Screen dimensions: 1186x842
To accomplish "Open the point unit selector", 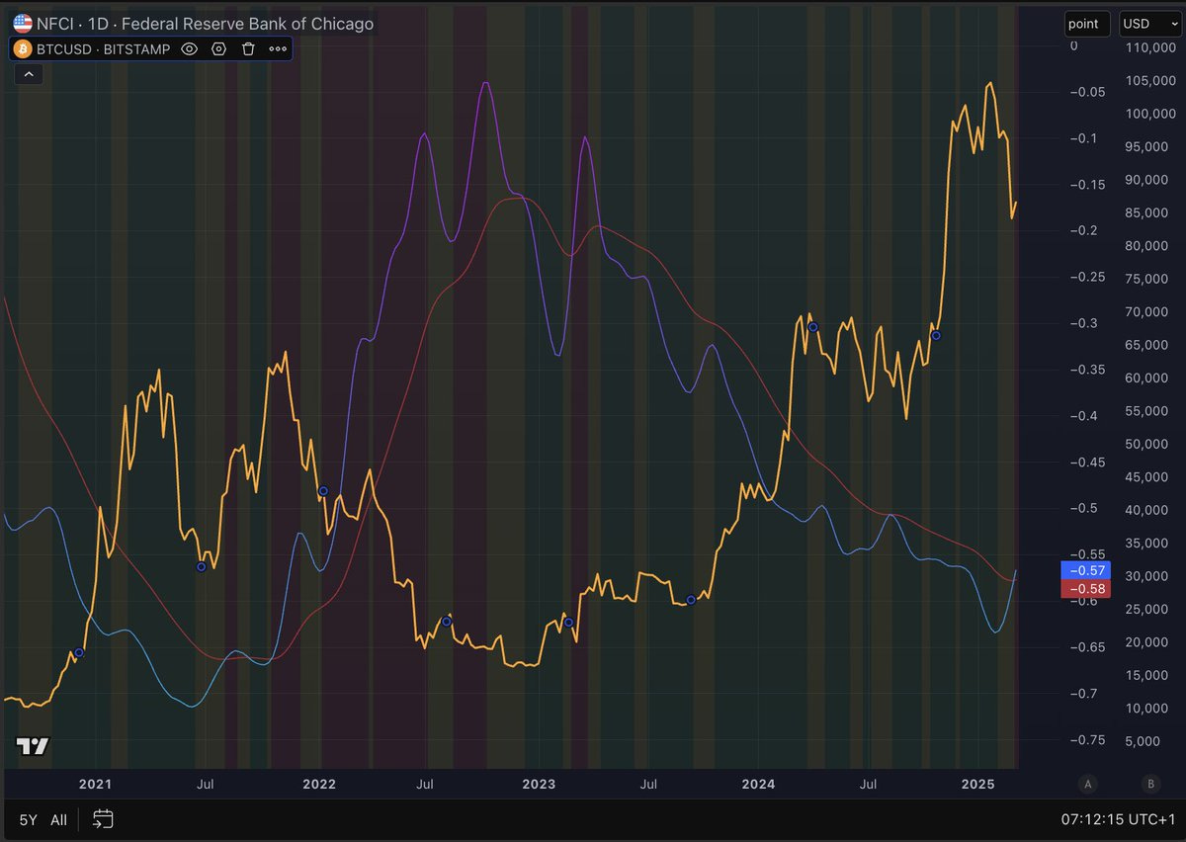I will [1086, 23].
